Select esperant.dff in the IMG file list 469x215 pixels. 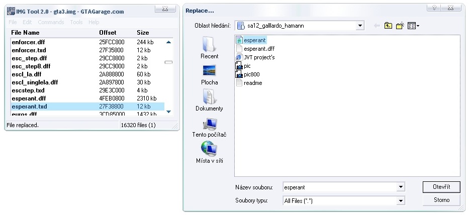(x=29, y=98)
